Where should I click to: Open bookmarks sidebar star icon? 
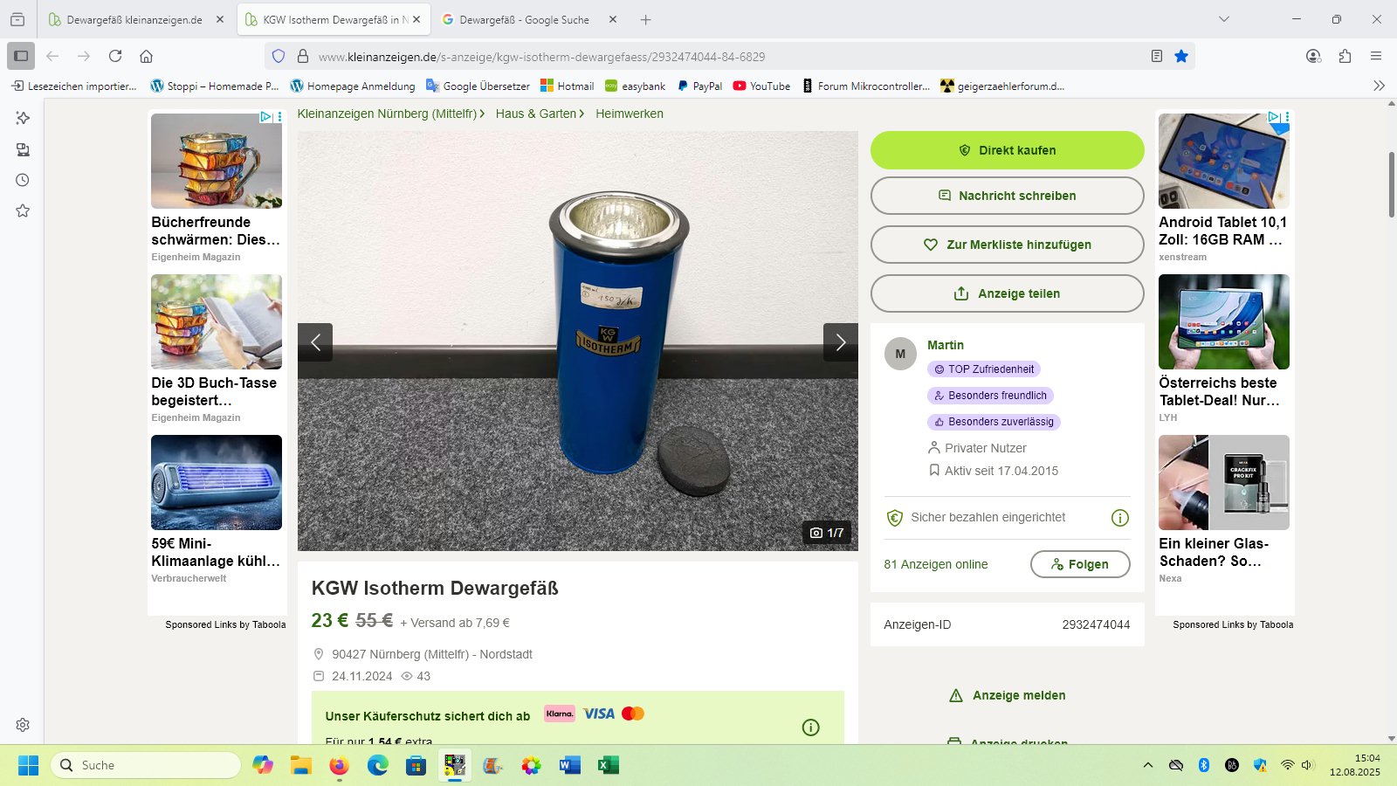23,210
